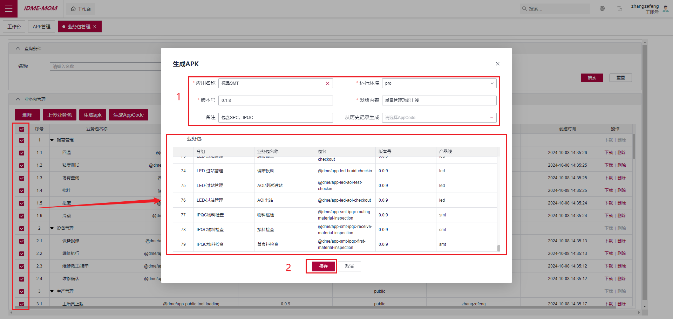Click the font size Tt icon
This screenshot has width=673, height=319.
(620, 9)
